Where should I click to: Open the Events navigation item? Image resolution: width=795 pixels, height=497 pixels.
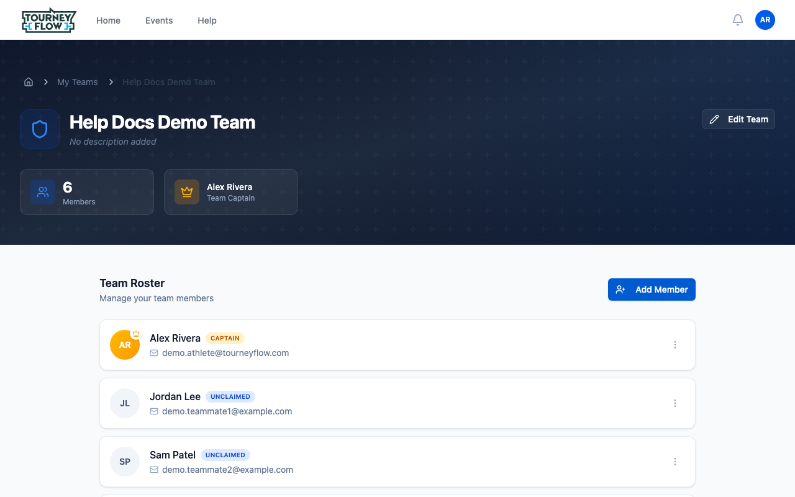(159, 21)
